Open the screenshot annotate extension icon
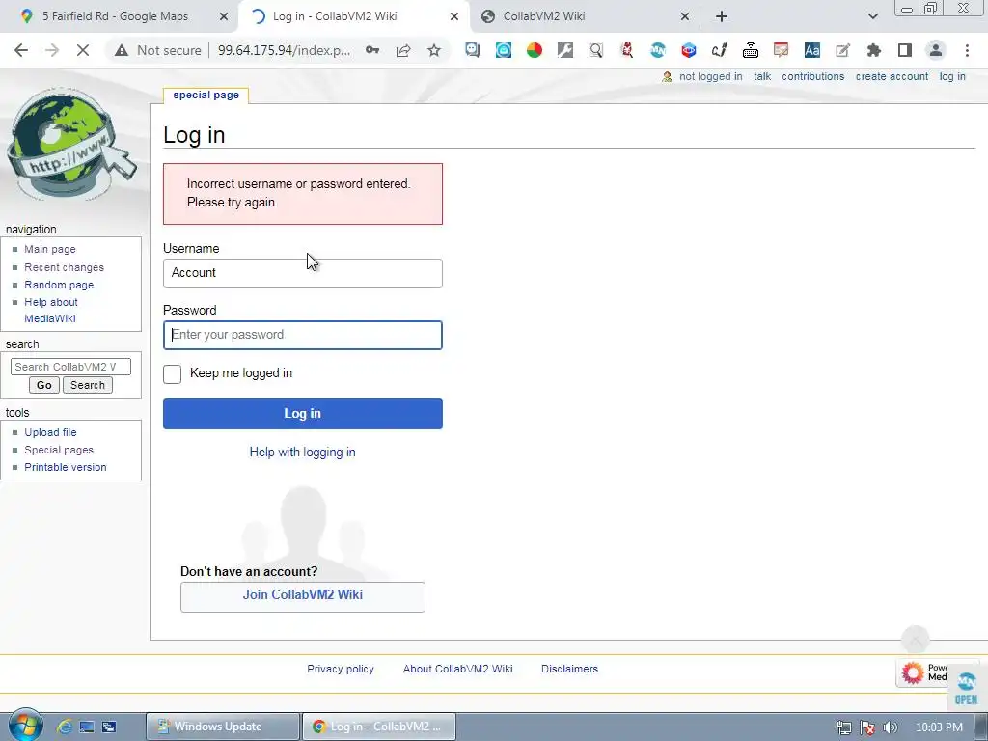Viewport: 988px width, 741px height. (x=782, y=50)
